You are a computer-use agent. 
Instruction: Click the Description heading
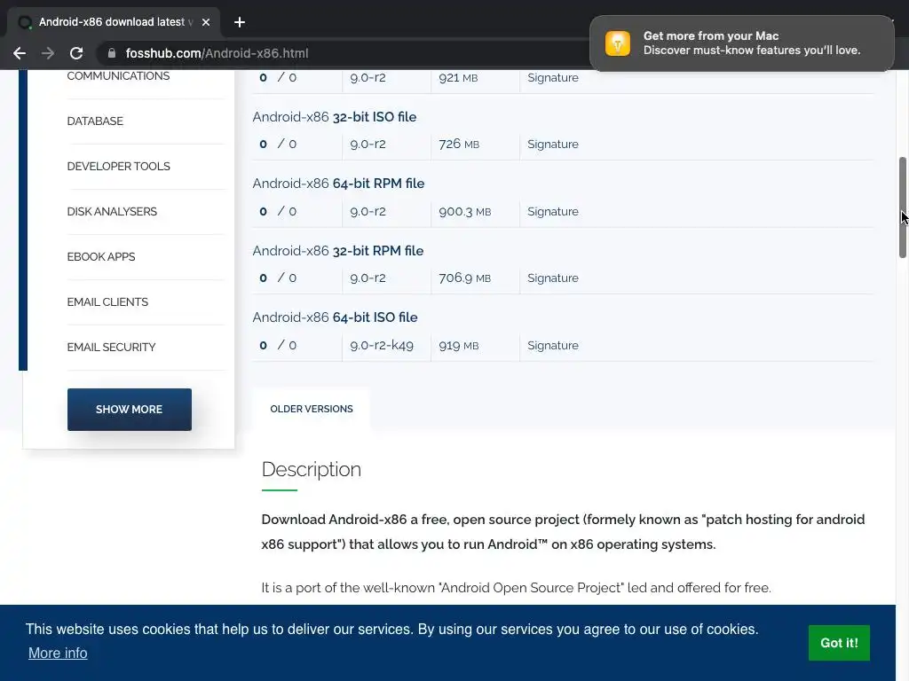point(312,469)
